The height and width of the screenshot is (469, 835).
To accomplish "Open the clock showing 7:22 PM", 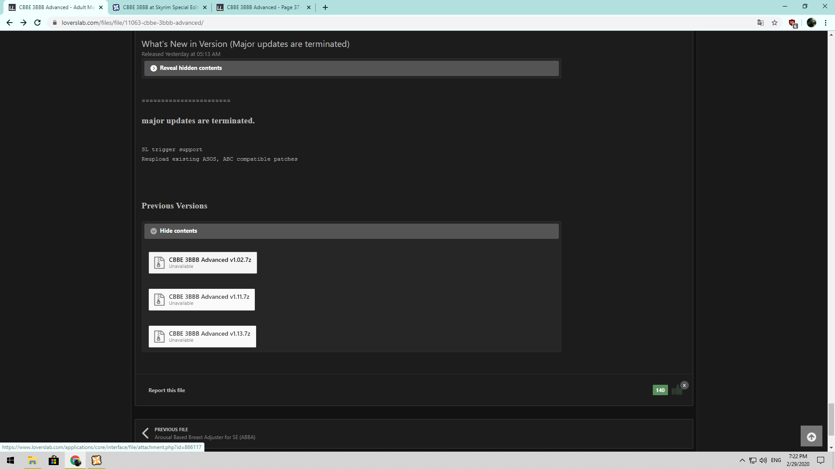I will [798, 460].
